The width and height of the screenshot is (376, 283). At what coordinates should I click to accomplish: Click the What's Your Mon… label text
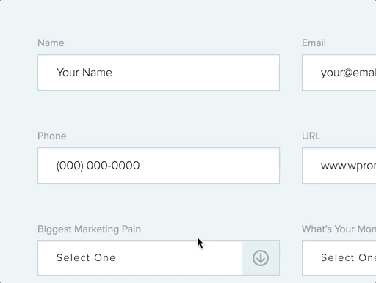339,229
